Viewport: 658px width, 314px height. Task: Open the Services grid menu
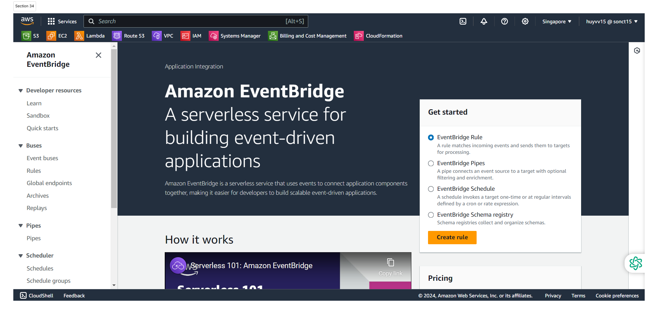(x=62, y=21)
